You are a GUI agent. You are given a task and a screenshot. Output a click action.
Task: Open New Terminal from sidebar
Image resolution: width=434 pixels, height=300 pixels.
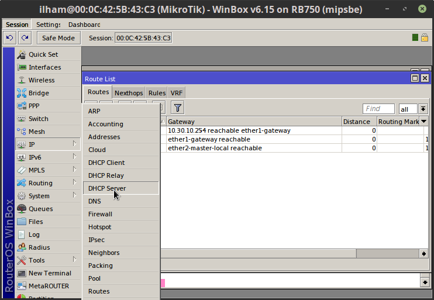48,273
